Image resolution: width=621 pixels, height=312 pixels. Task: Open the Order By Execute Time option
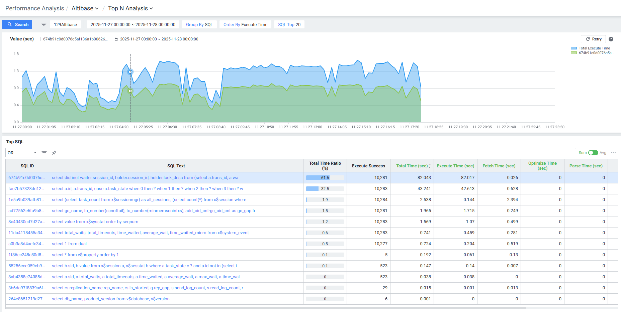pos(245,24)
